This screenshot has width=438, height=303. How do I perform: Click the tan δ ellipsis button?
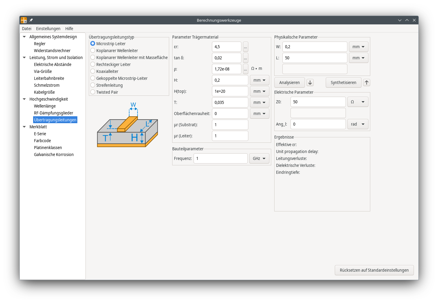click(246, 58)
